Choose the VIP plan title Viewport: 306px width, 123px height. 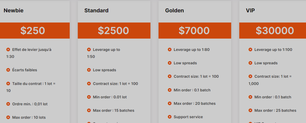coord(250,11)
